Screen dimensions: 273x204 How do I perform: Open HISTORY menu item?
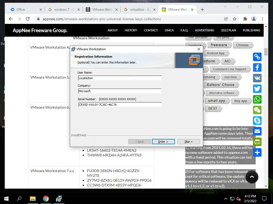pos(131,30)
